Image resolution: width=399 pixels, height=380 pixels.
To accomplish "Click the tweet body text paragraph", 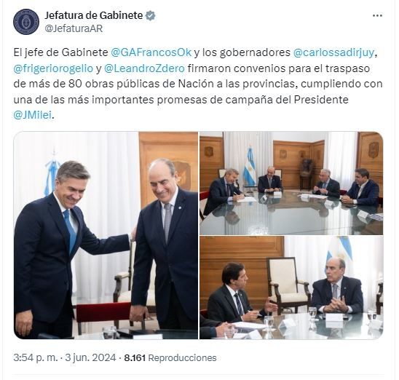I will [x=198, y=84].
